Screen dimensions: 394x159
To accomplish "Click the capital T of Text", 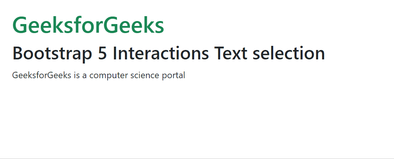I will [220, 53].
